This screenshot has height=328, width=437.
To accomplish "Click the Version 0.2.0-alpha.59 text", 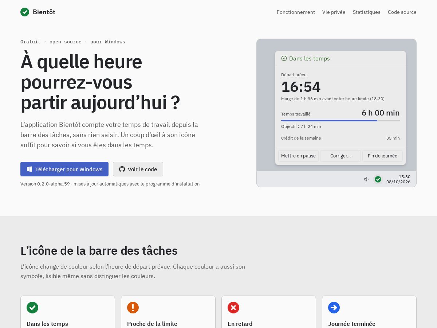I will pyautogui.click(x=110, y=184).
